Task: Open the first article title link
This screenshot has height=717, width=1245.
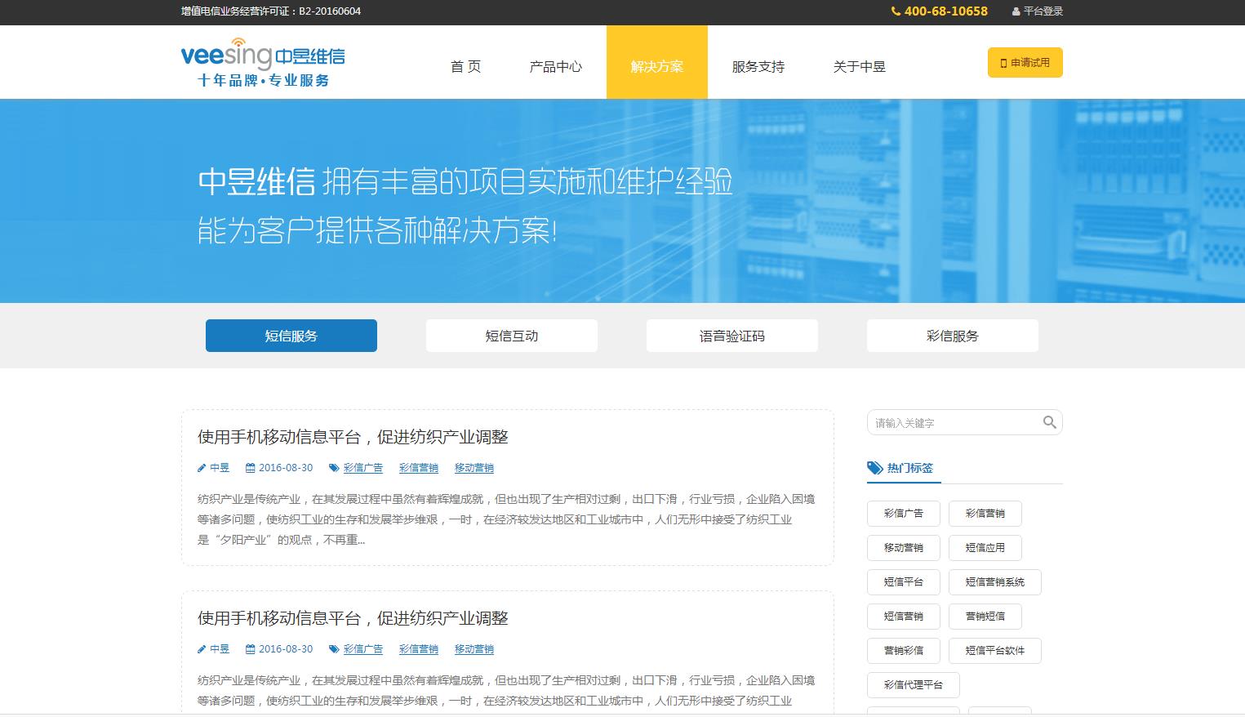Action: tap(353, 437)
